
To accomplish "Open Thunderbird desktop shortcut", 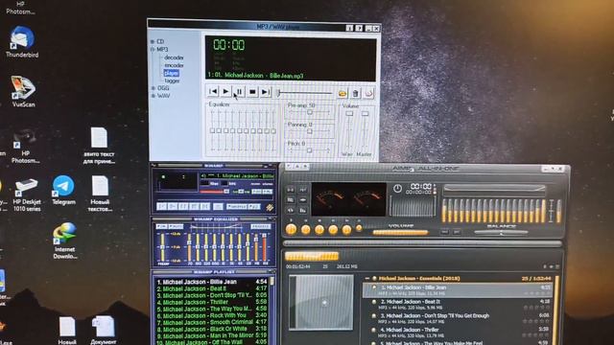I will 22,42.
